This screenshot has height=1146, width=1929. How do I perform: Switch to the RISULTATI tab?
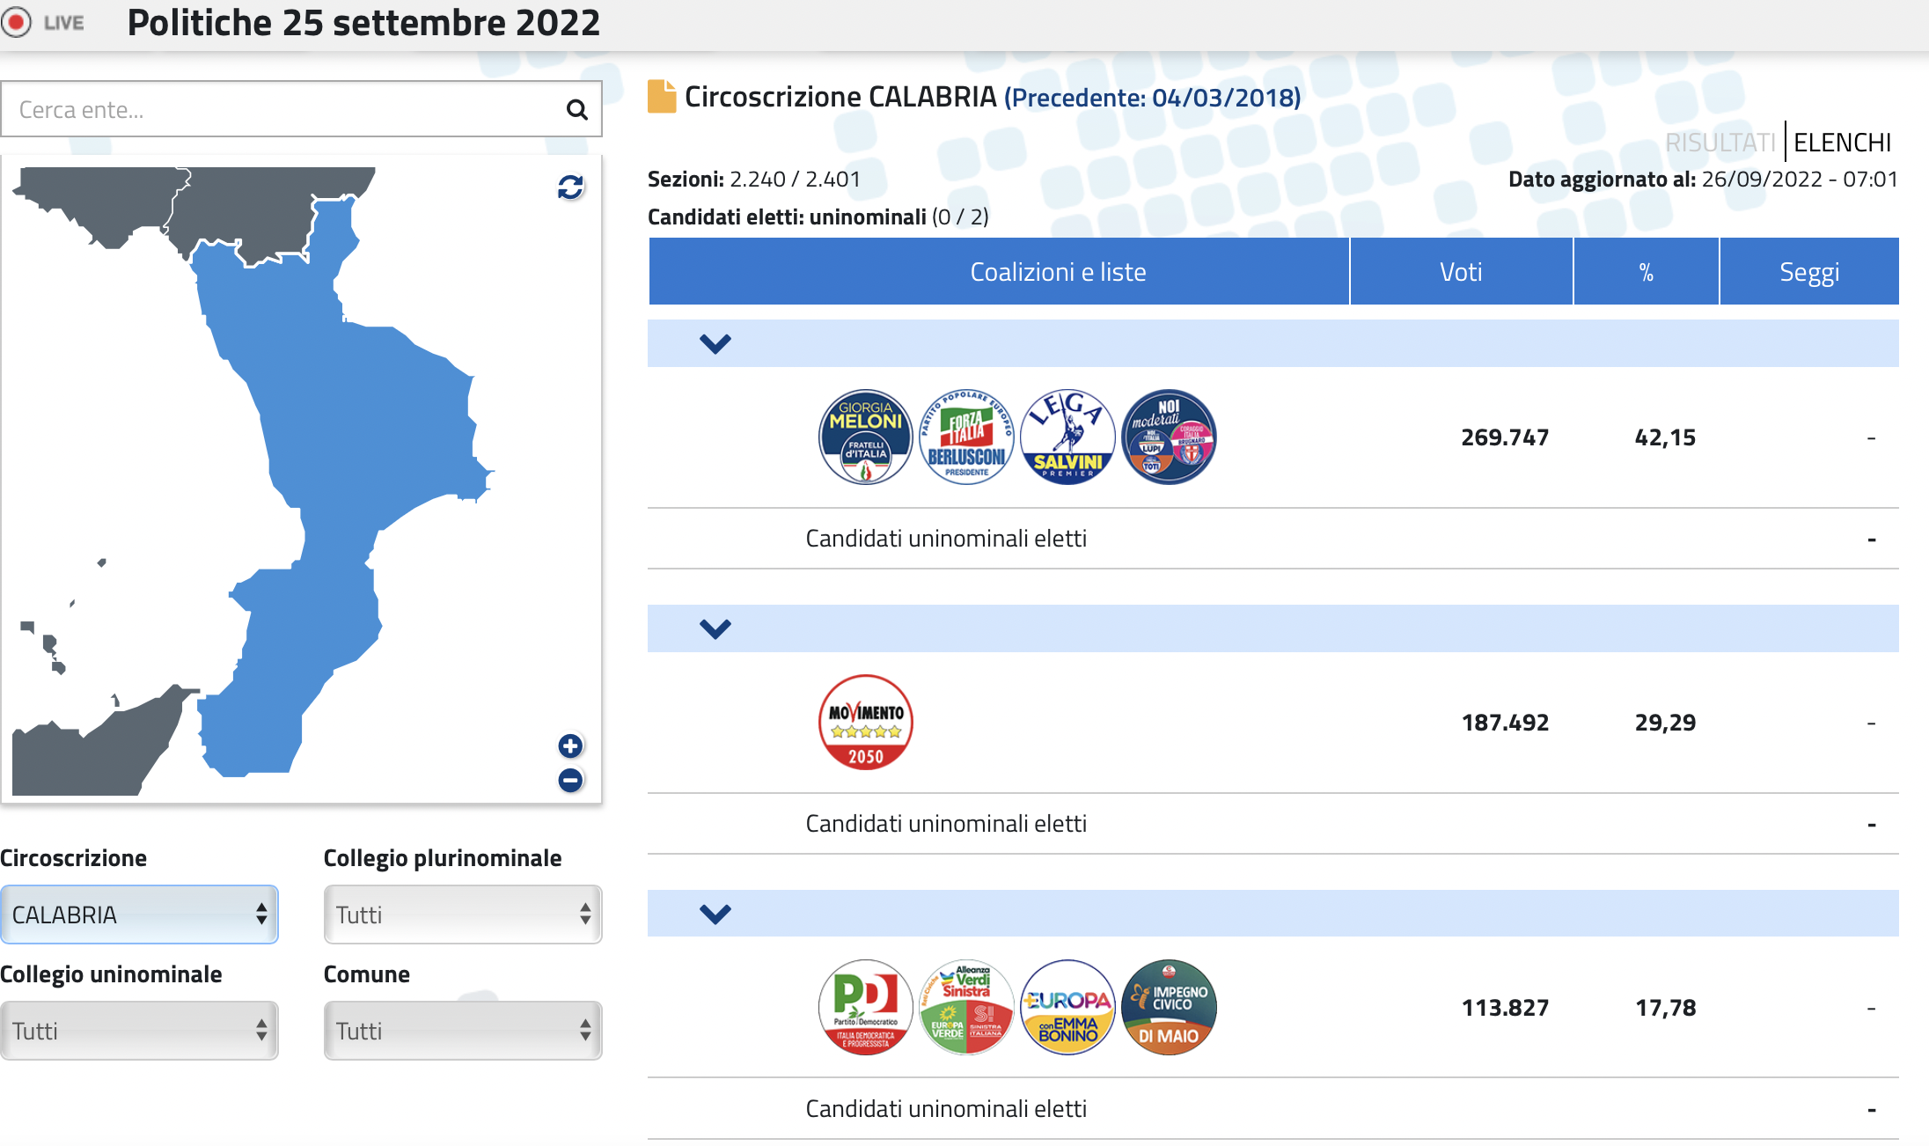pos(1720,143)
